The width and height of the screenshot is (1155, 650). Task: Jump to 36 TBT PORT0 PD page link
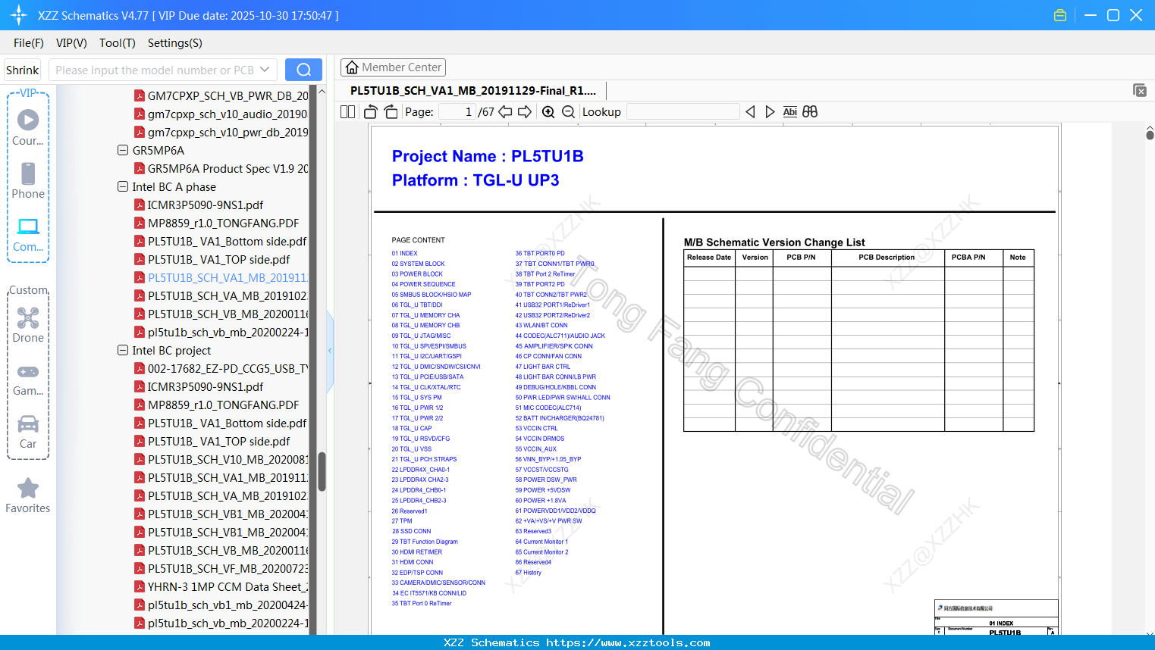(x=540, y=253)
